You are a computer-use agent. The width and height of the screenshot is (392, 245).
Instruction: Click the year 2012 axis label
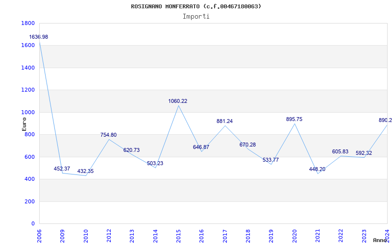(x=109, y=236)
